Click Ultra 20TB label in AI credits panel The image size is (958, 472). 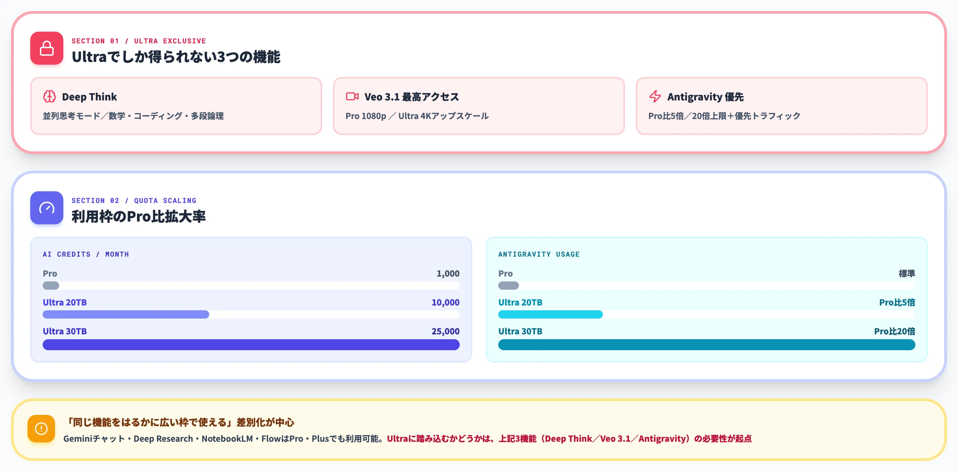[x=65, y=302]
